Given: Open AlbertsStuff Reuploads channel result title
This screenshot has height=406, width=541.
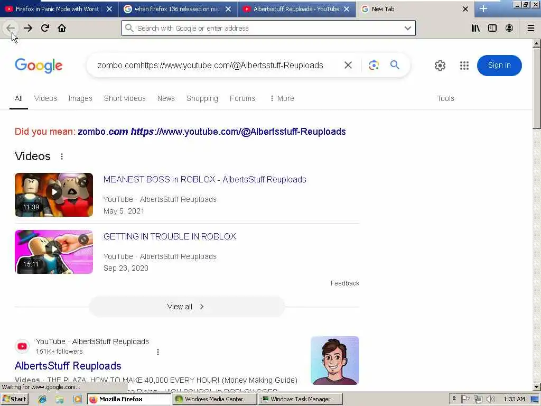Looking at the screenshot, I should (68, 366).
